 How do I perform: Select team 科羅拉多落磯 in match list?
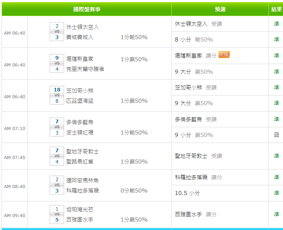point(82,191)
